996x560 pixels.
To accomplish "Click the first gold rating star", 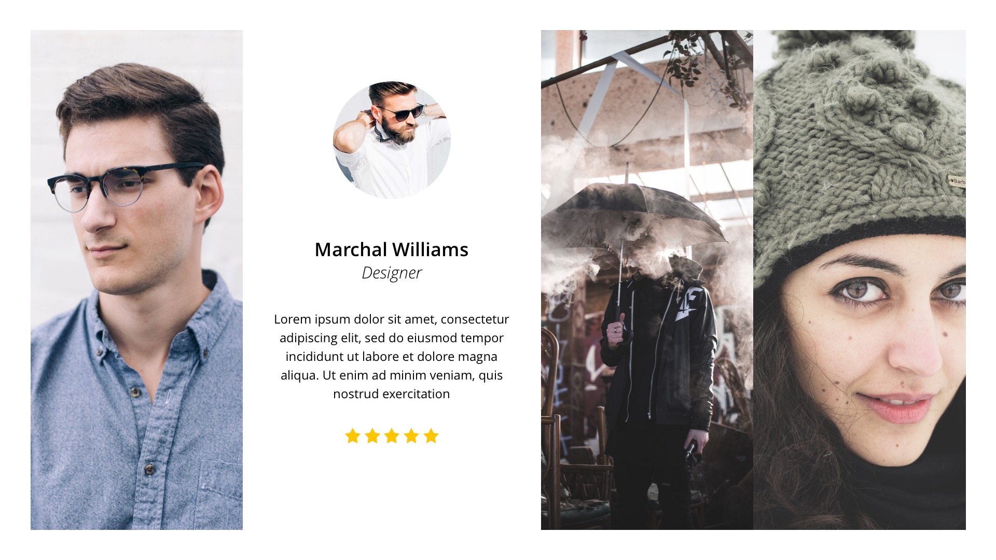I will [x=353, y=436].
